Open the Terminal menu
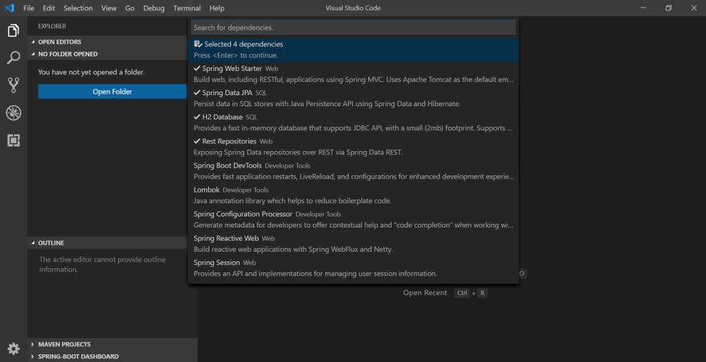Viewport: 706px width, 362px height. pos(187,8)
